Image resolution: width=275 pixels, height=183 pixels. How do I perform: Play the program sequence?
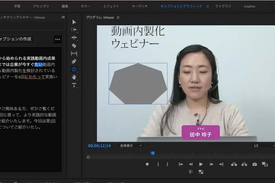click(201, 164)
